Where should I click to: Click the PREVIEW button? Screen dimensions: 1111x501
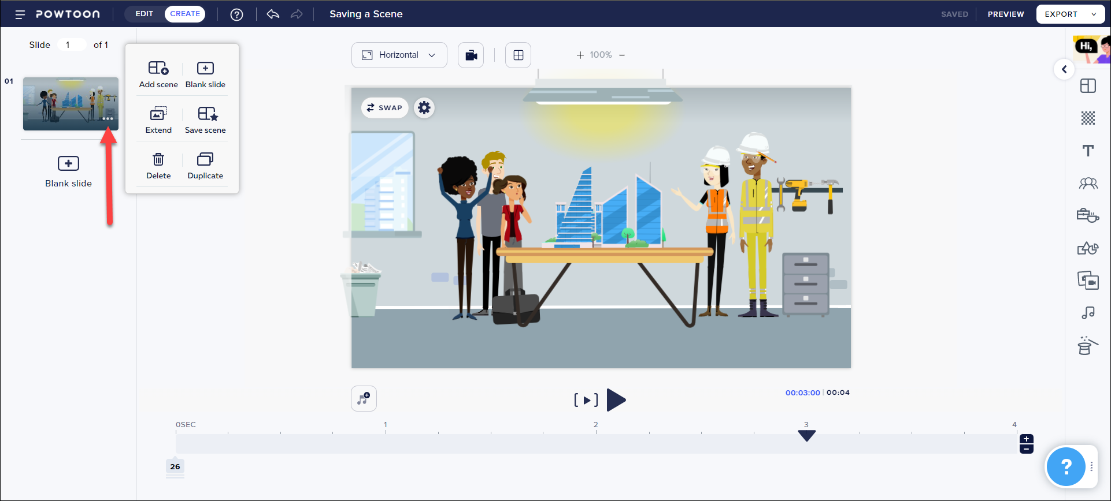1006,14
